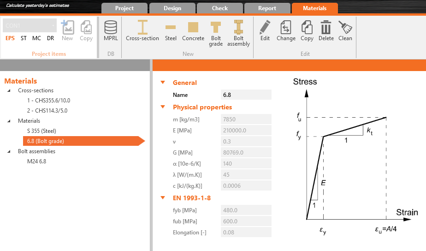Toggle the EPS analysis type
Image resolution: width=426 pixels, height=251 pixels.
pyautogui.click(x=10, y=38)
